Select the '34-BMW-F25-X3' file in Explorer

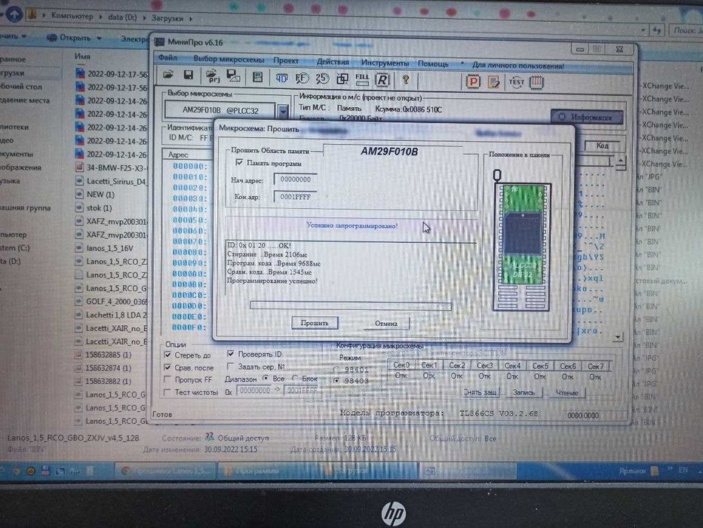pyautogui.click(x=111, y=167)
